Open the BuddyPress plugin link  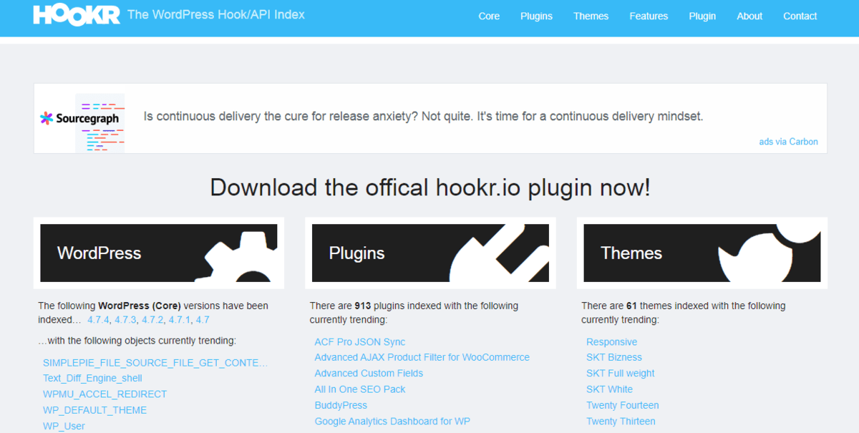pyautogui.click(x=341, y=405)
